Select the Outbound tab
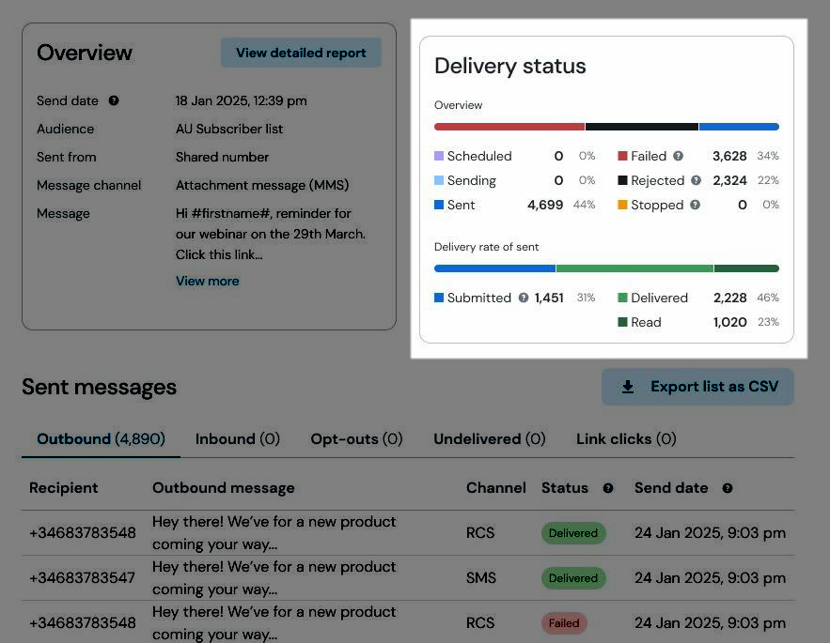830x643 pixels. point(102,439)
